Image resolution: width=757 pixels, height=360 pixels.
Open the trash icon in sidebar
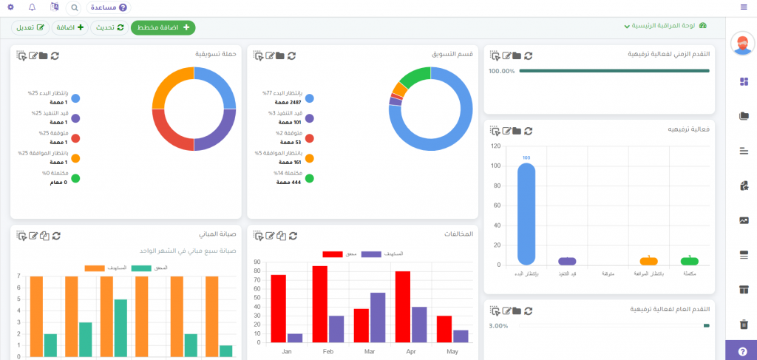(x=744, y=323)
